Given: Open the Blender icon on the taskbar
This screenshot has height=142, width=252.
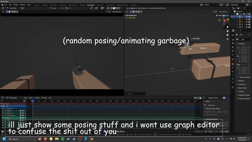Looking at the screenshot, I should tap(91, 139).
